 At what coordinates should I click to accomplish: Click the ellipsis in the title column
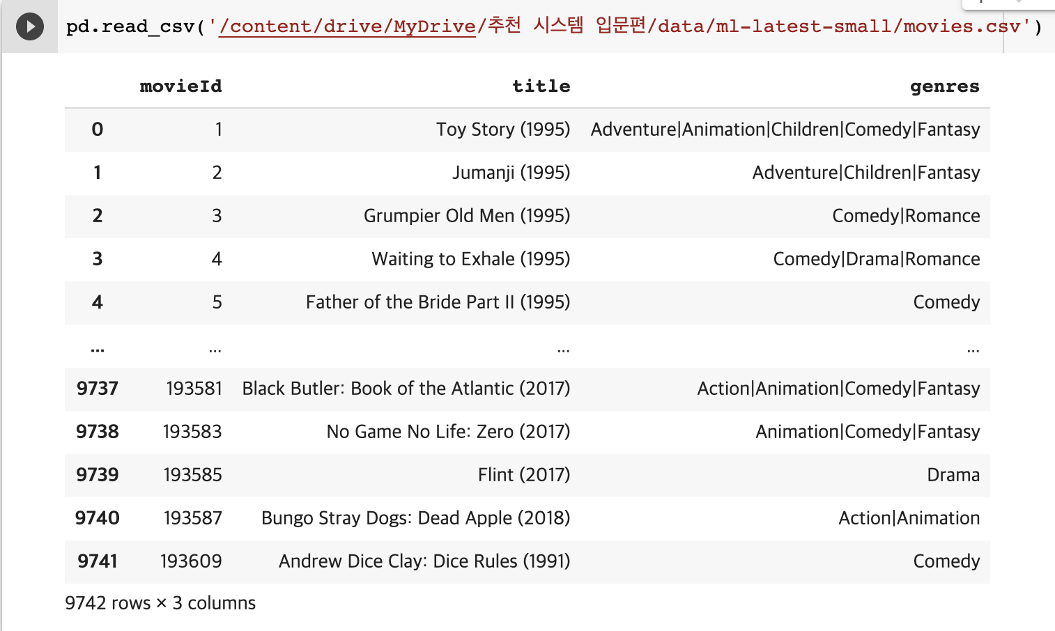click(x=563, y=350)
